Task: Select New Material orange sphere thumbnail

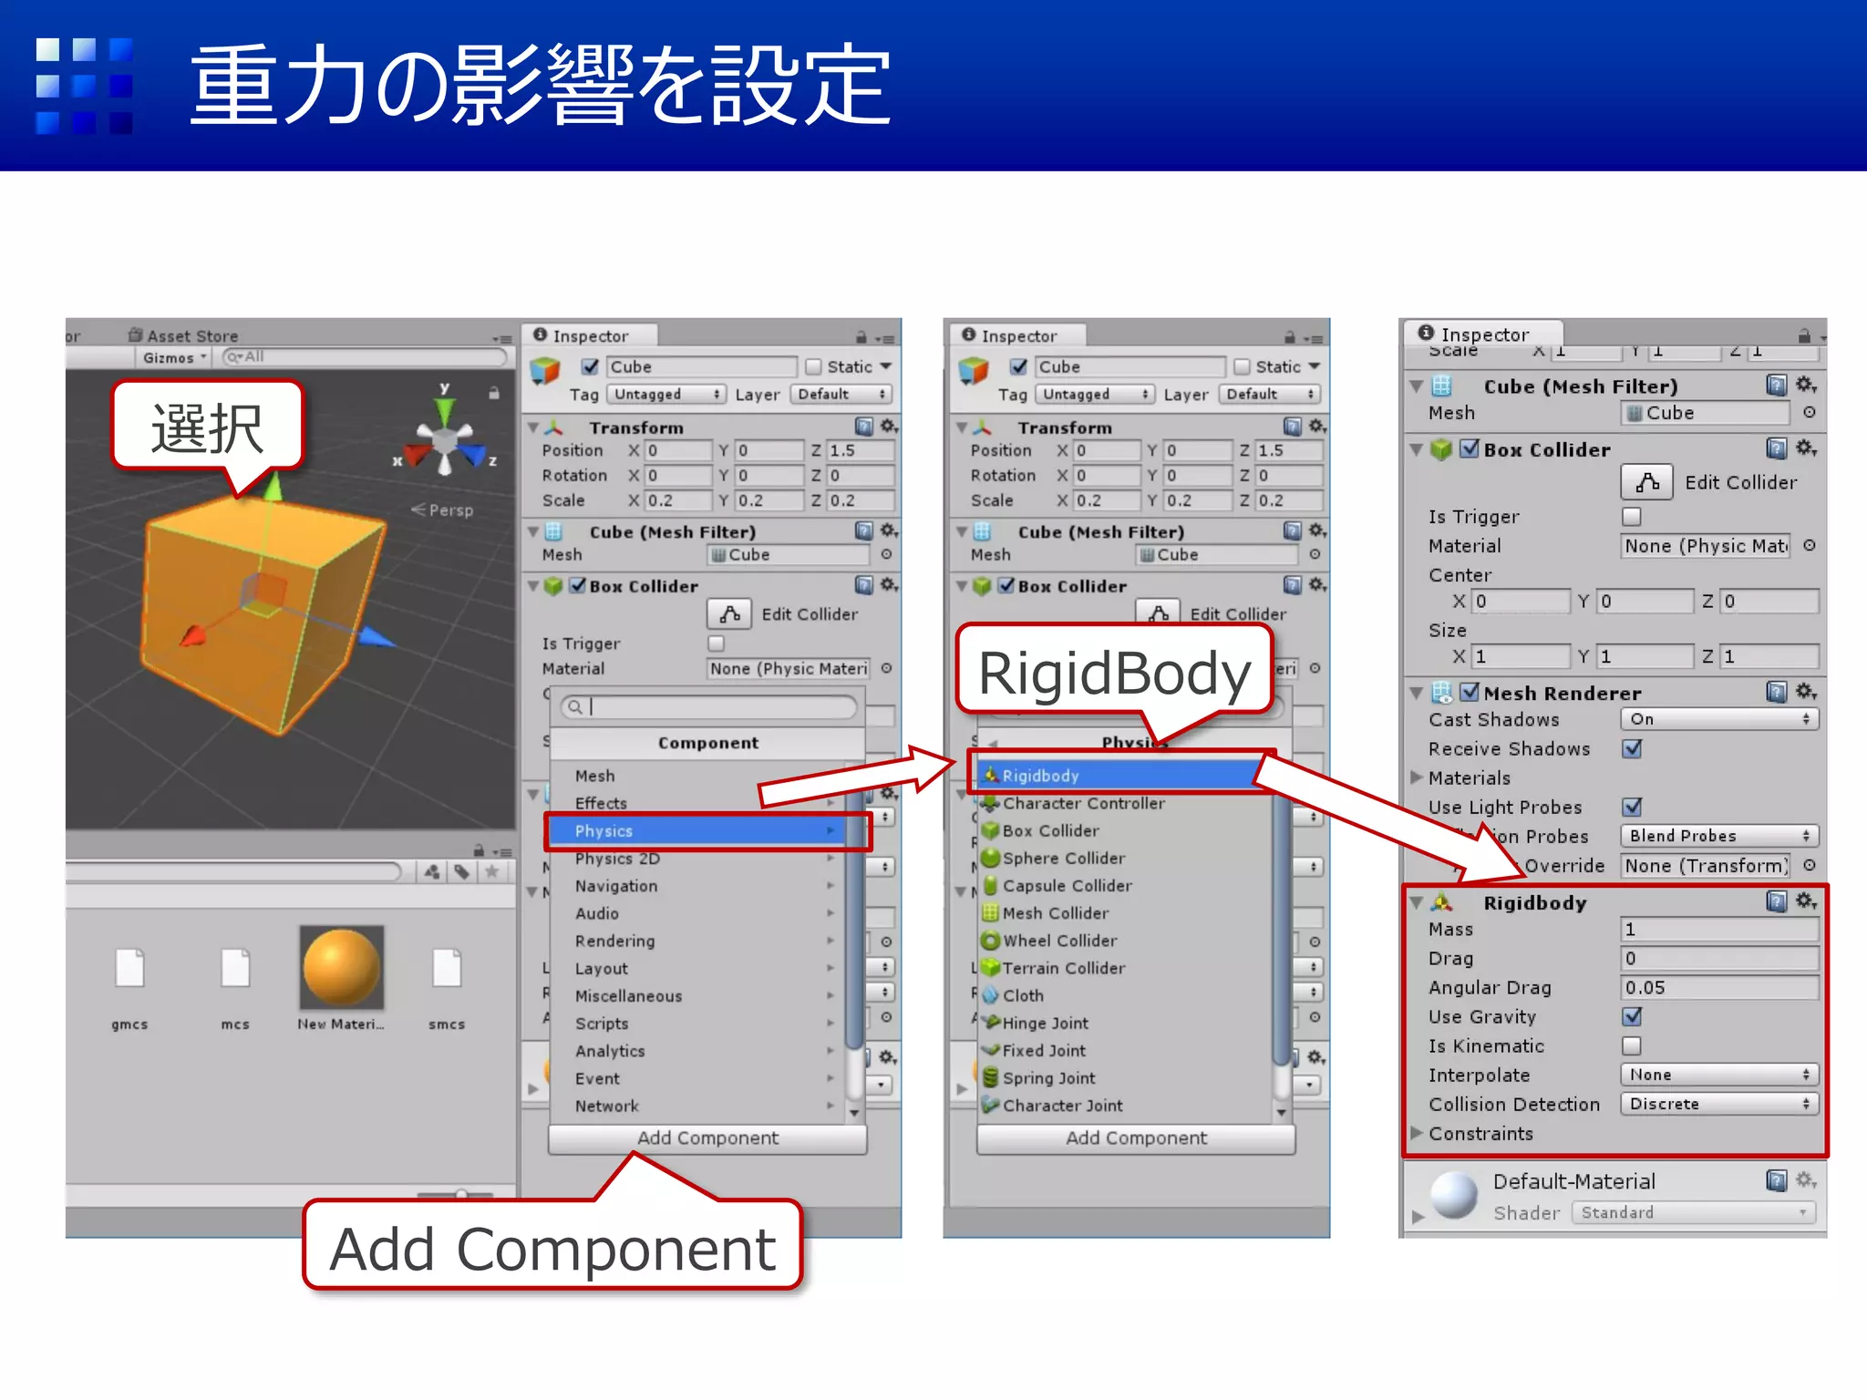Action: pos(341,967)
